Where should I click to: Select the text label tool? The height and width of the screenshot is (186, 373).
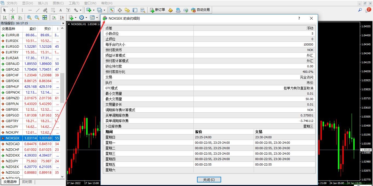pyautogui.click(x=68, y=10)
